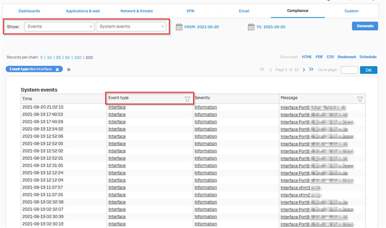386x228 pixels.
Task: Click the Severity column header
Action: 203,98
